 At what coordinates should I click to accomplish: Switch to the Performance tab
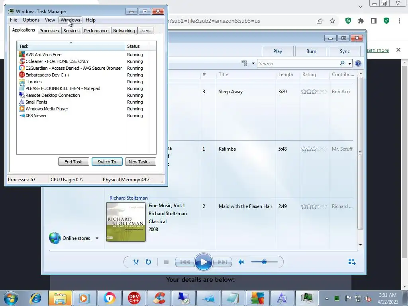click(96, 31)
